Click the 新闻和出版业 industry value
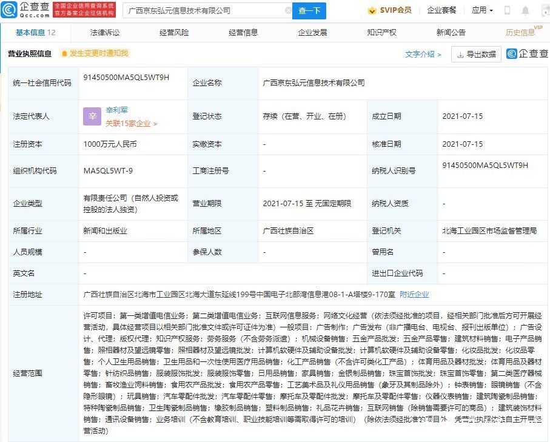The height and width of the screenshot is (442, 550). [105, 231]
